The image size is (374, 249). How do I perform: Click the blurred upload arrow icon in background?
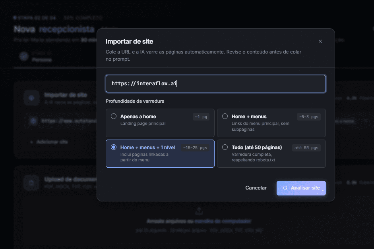click(199, 211)
